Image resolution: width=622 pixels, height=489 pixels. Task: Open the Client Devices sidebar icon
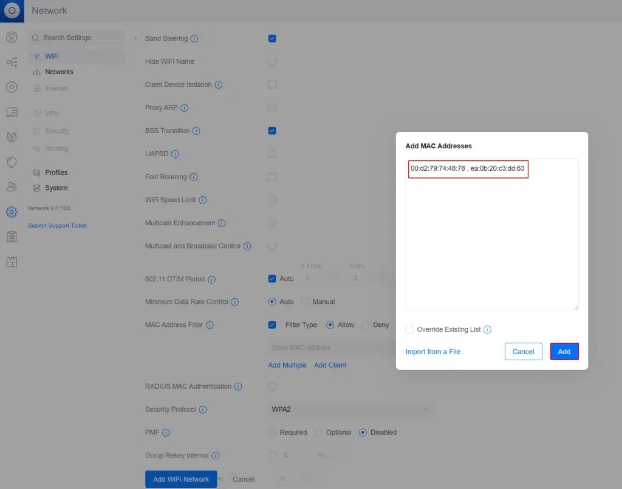click(x=12, y=112)
